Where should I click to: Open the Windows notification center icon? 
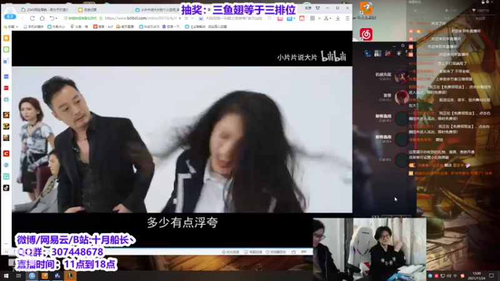tap(491, 276)
